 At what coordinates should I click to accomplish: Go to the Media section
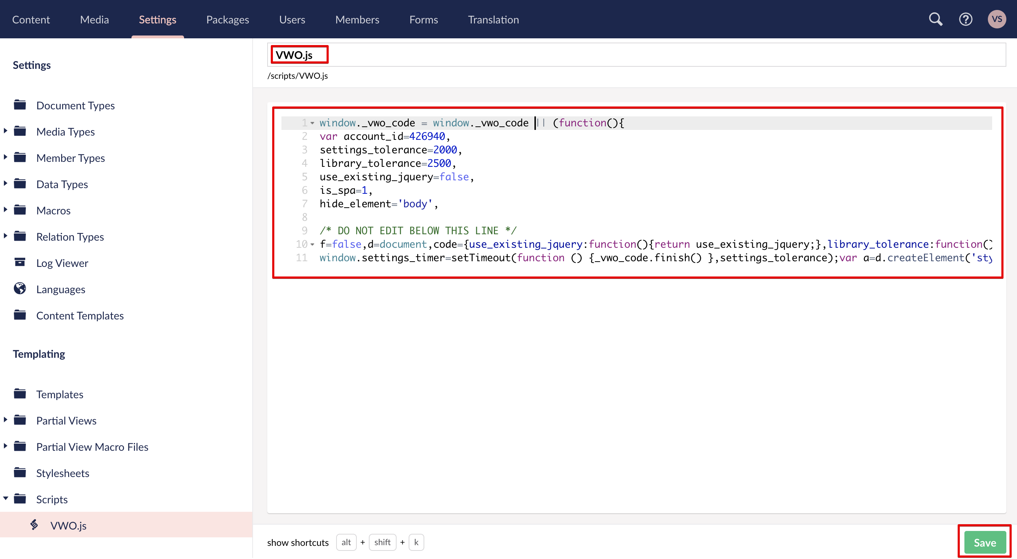pos(95,19)
